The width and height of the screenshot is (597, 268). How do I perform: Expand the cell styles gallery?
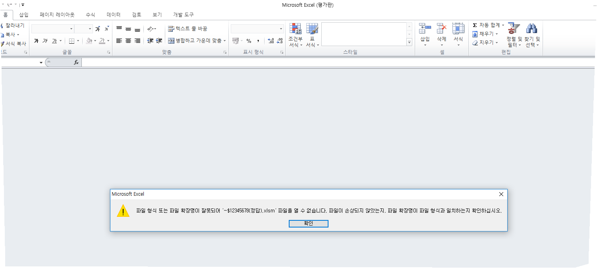coord(409,42)
